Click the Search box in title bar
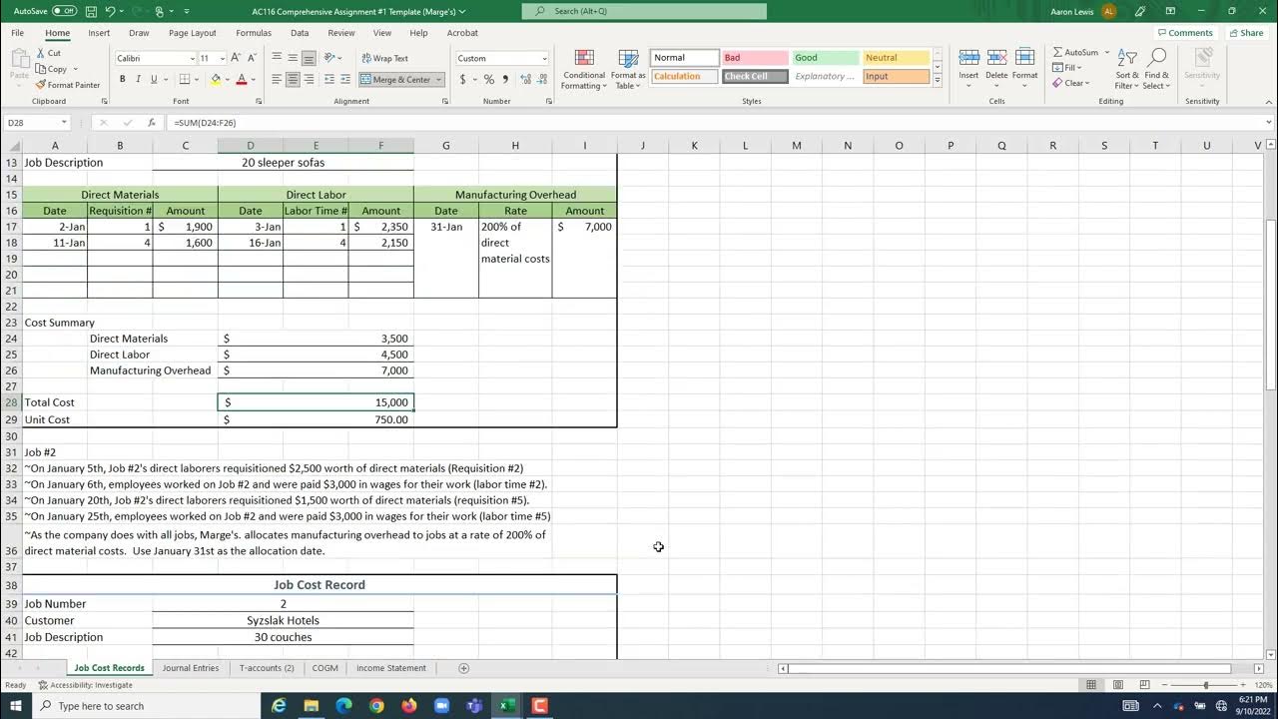Viewport: 1278px width, 719px height. click(644, 11)
